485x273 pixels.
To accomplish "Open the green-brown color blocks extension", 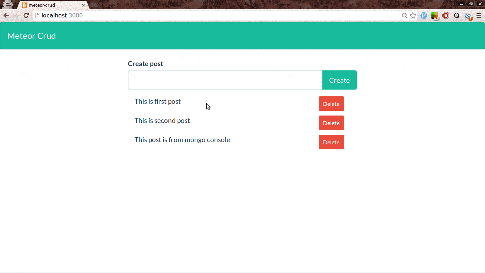I will (x=435, y=16).
